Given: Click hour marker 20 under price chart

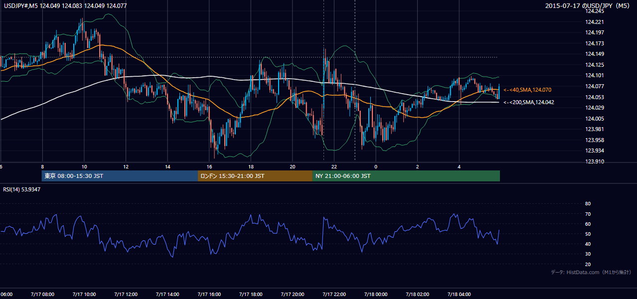Looking at the screenshot, I should click(x=293, y=166).
